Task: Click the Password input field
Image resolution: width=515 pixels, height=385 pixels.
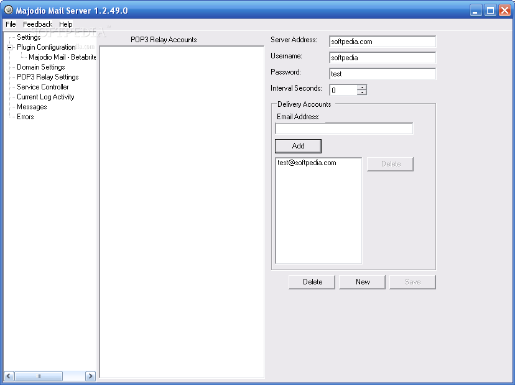Action: [x=383, y=74]
